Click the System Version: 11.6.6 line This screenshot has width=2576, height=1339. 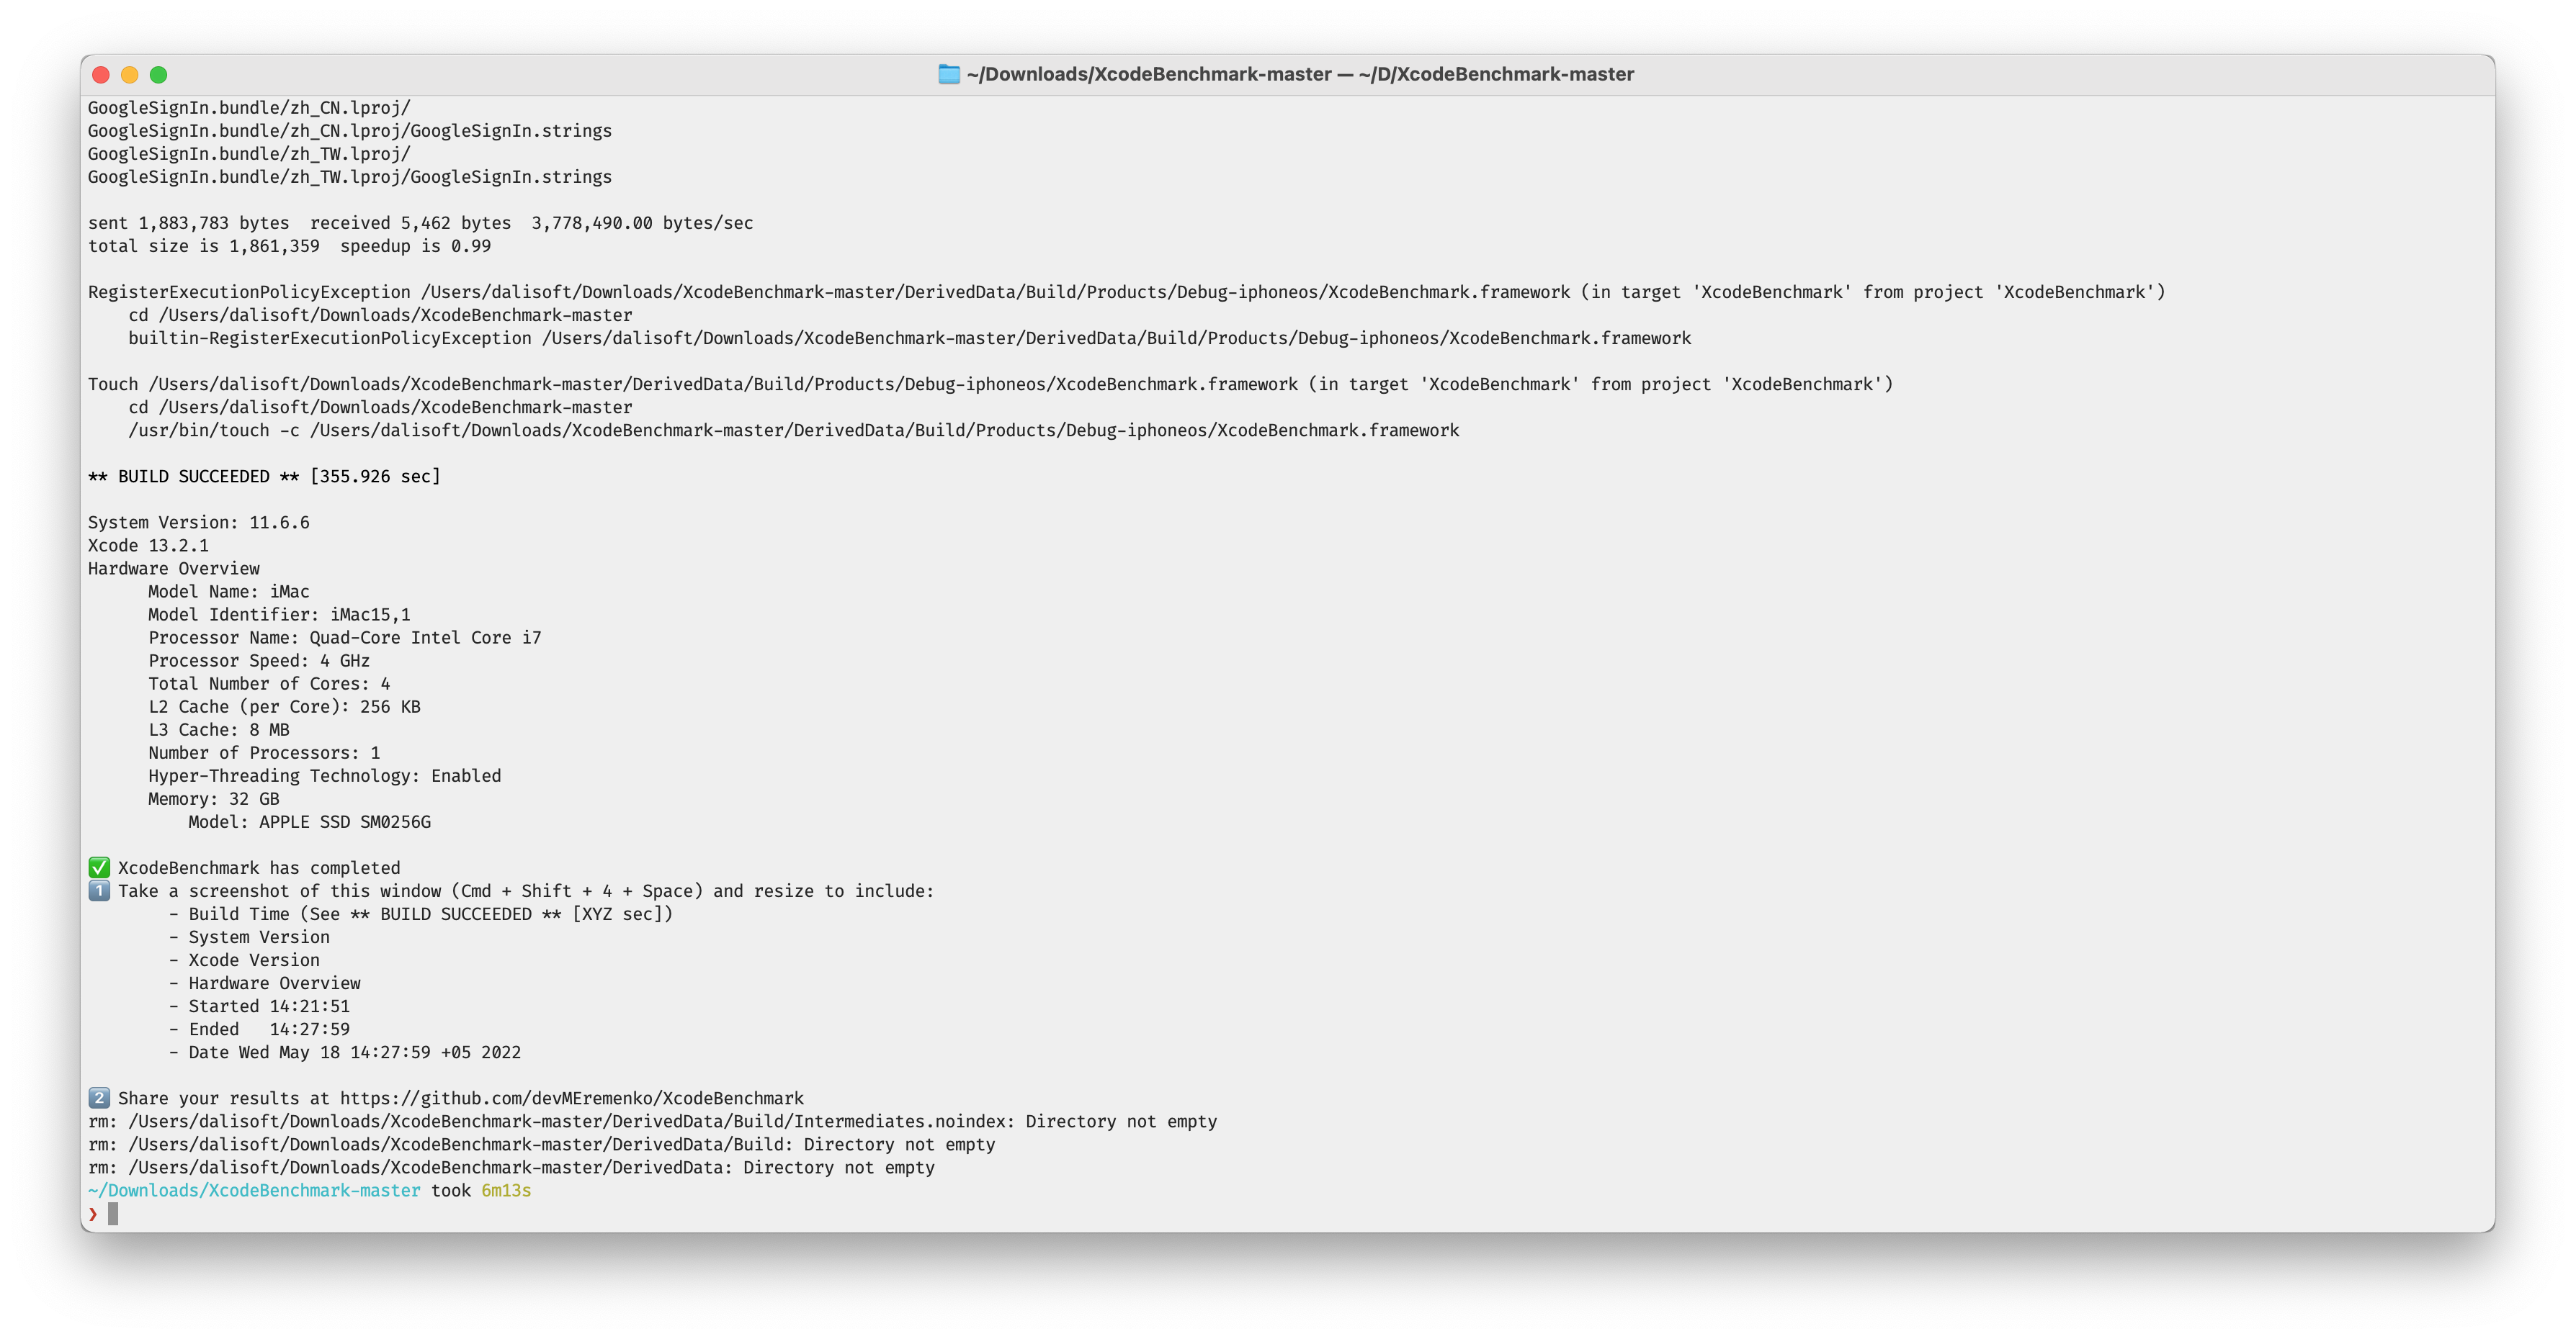199,522
